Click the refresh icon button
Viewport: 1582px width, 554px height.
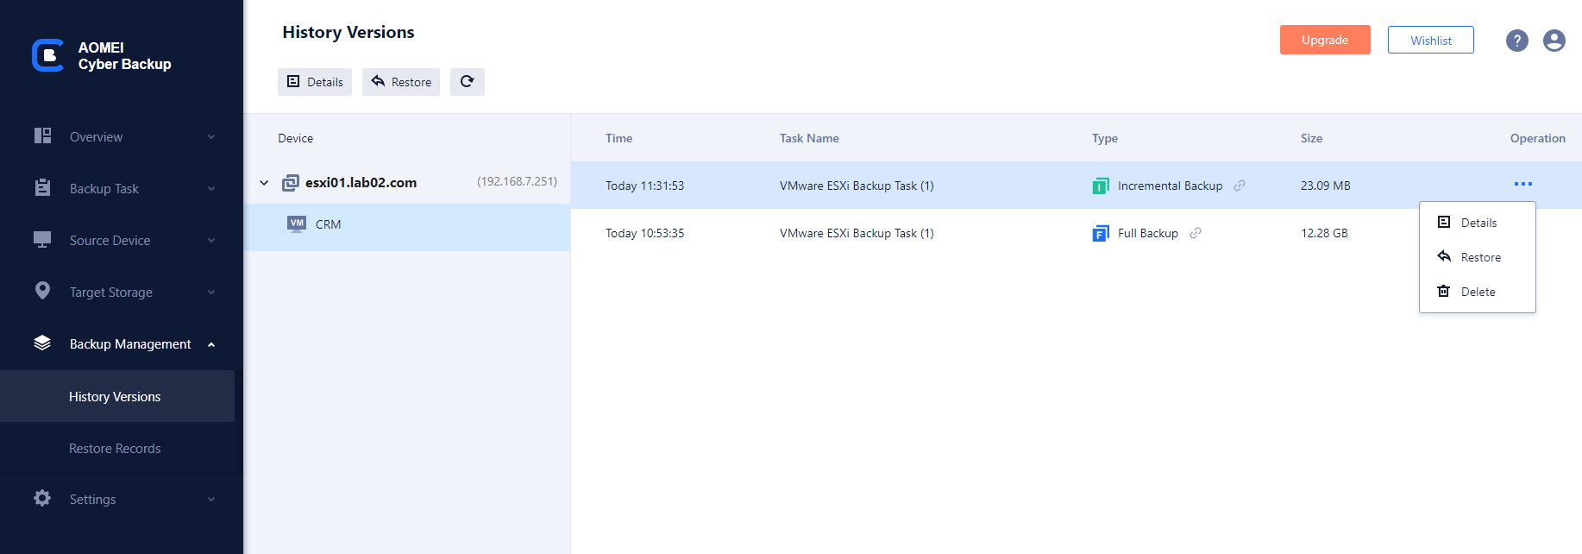click(x=468, y=82)
